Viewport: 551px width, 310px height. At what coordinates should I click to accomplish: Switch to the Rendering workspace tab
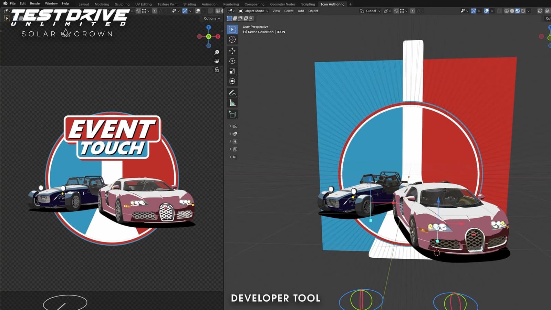(x=231, y=4)
